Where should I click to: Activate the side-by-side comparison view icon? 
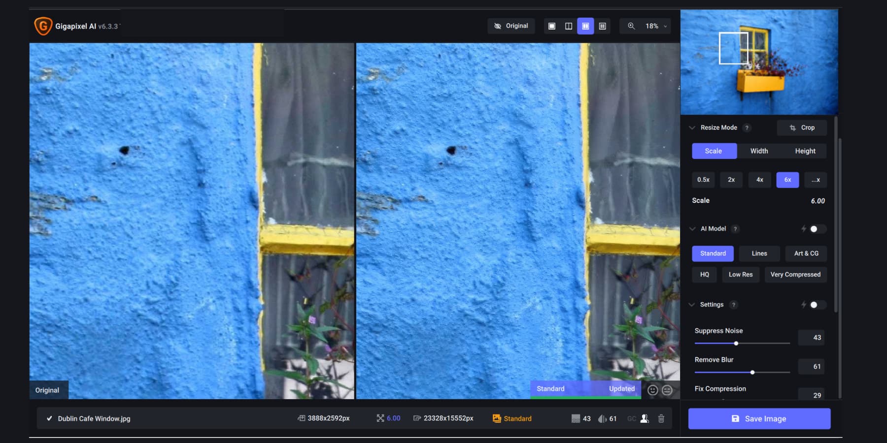coord(585,26)
